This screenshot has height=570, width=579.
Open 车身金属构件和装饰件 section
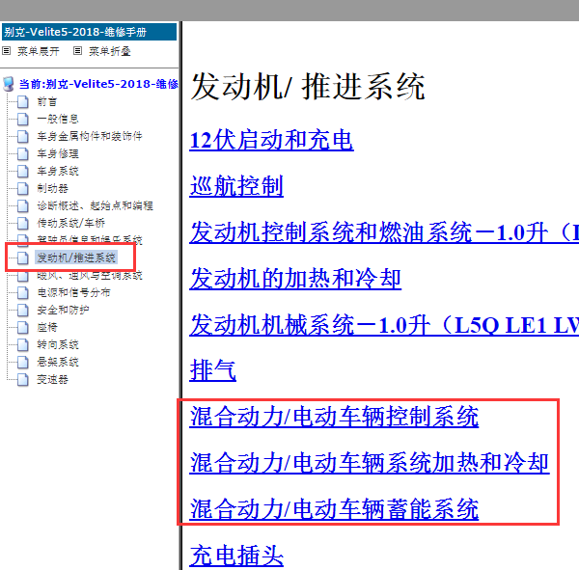click(x=90, y=136)
